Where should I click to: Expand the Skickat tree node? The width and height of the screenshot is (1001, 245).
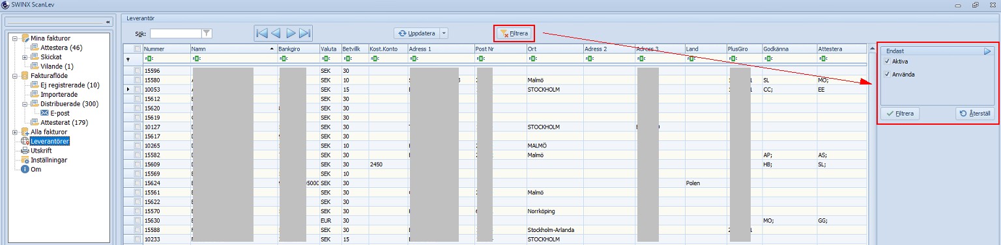(x=25, y=57)
